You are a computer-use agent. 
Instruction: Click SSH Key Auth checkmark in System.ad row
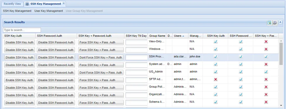[x=216, y=64]
